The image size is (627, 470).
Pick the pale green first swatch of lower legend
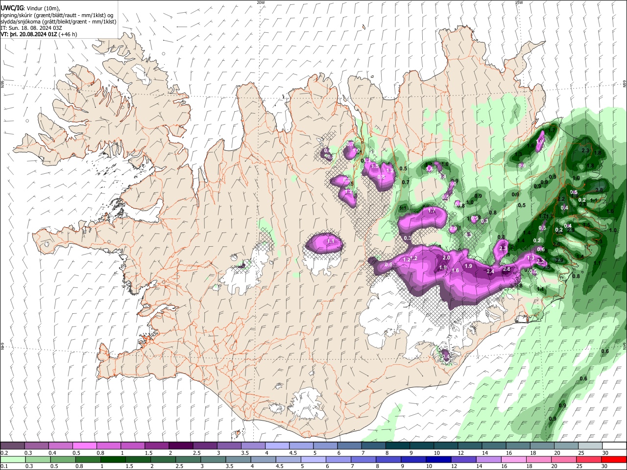coord(13,459)
